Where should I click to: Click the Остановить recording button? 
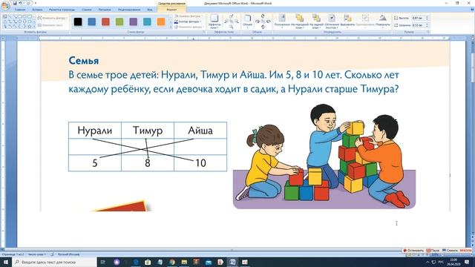click(413, 251)
